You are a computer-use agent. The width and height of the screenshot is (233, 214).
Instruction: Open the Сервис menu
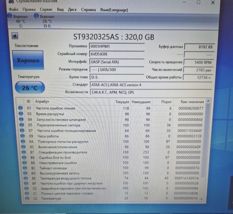coord(46,9)
